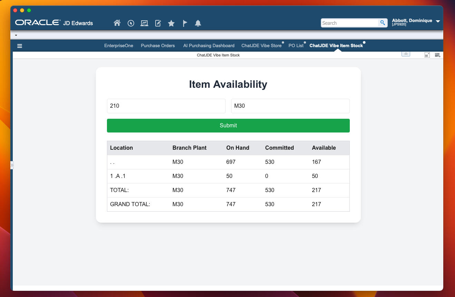Select the Purchase Orders tab
Screen dimensions: 455x297
(158, 45)
